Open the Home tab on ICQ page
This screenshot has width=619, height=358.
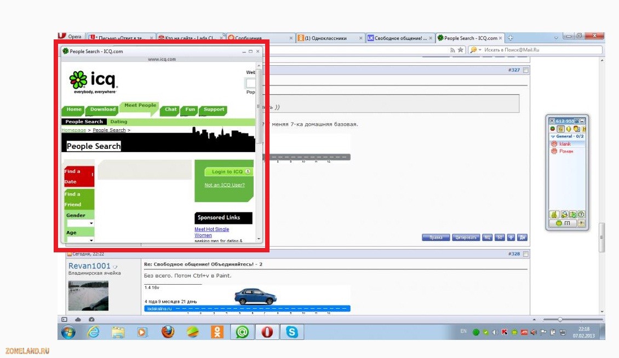[x=73, y=109]
